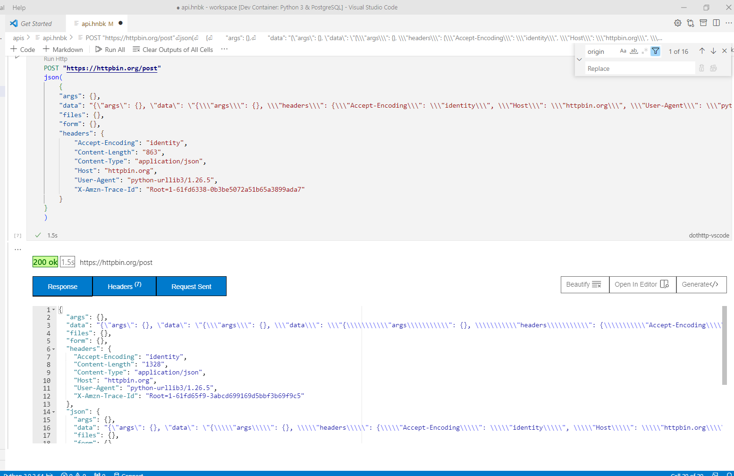Open the https://httpbin.org/post link in cell

coord(112,68)
